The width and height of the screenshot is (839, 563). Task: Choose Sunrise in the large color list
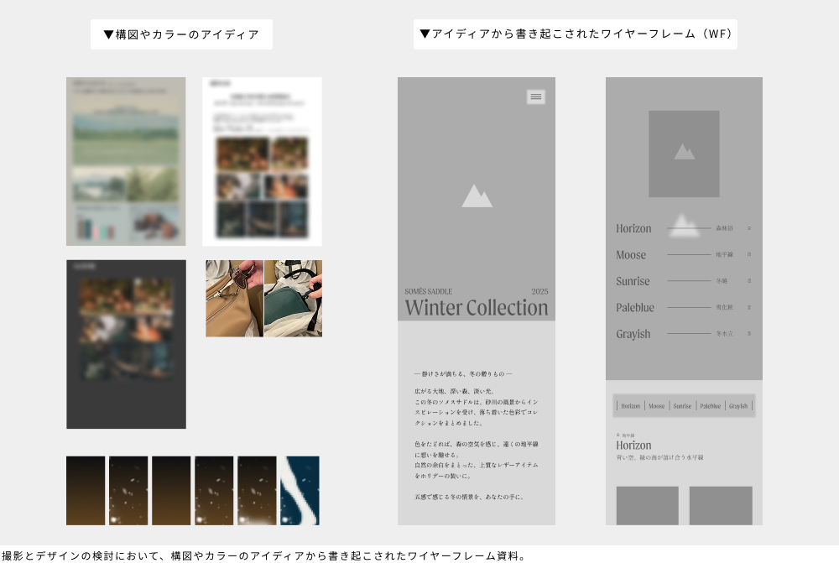coord(633,281)
